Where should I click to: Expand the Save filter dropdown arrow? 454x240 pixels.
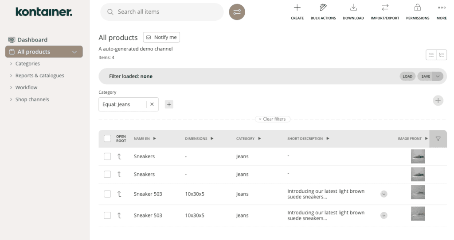[x=438, y=76]
